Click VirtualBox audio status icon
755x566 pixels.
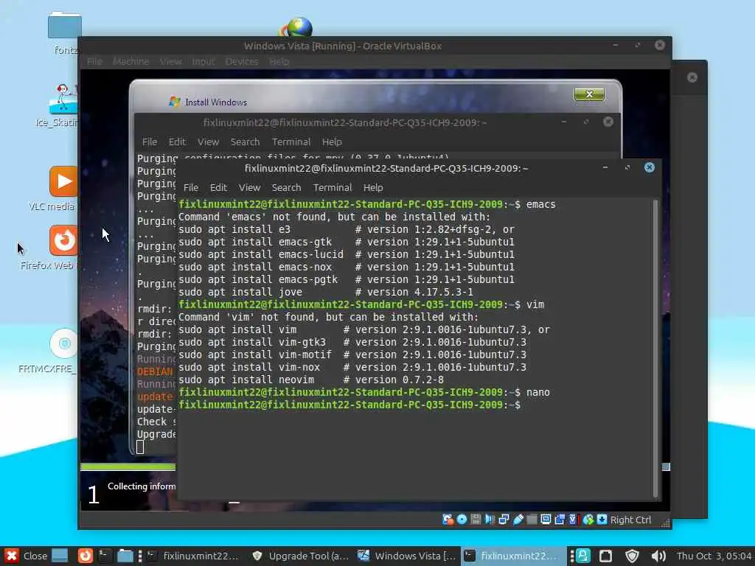click(490, 520)
